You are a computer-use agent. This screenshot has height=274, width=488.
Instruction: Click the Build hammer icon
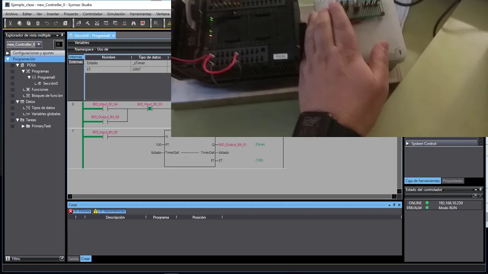(x=88, y=23)
